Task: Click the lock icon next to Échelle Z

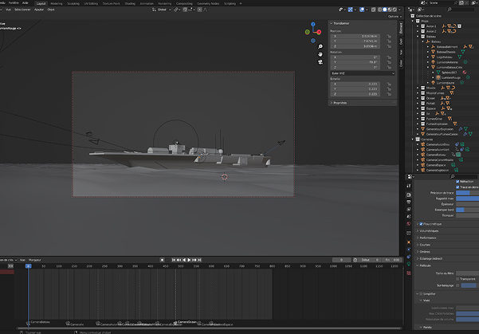Action: 389,94
